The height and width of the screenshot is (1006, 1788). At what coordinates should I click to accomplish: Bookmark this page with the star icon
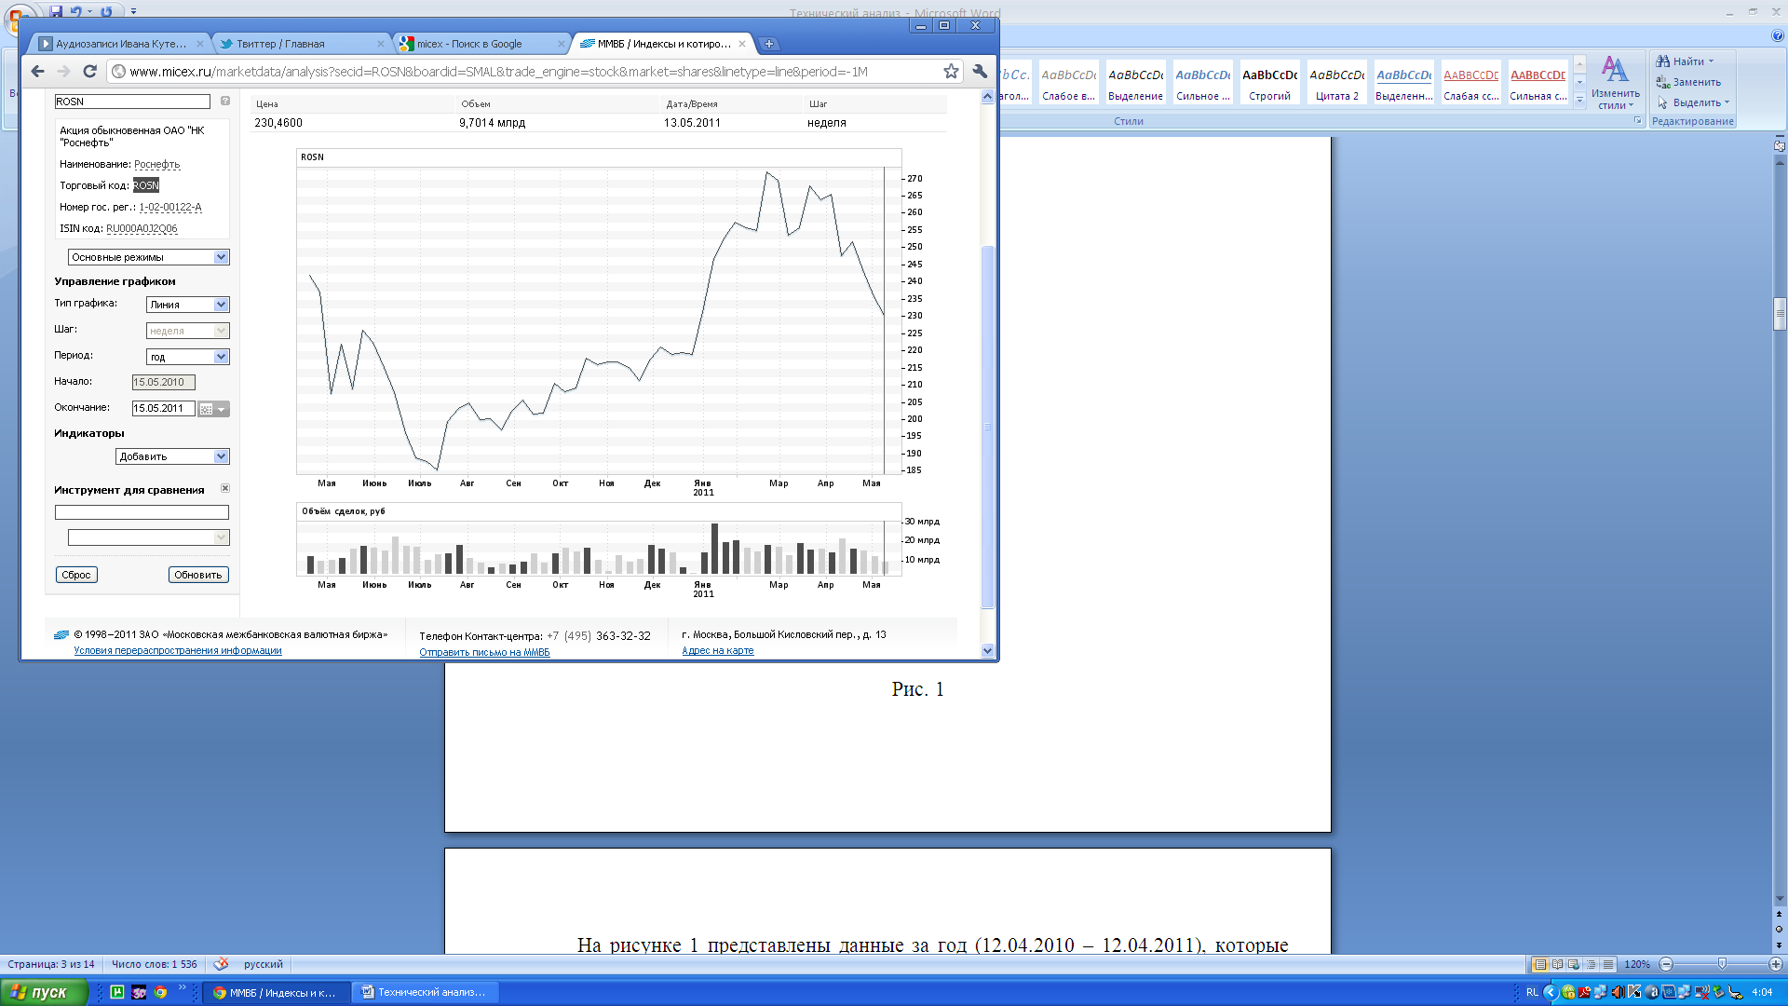coord(951,72)
